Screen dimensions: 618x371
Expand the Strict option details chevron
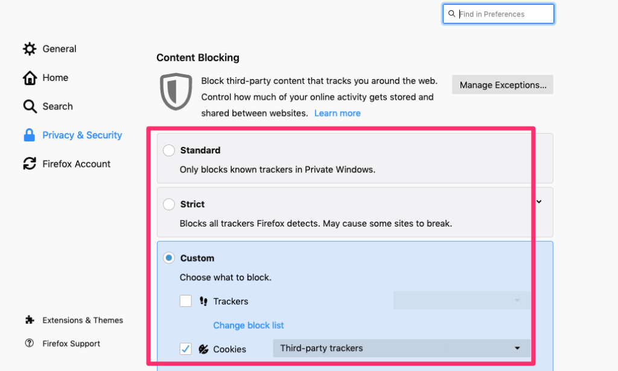[539, 201]
